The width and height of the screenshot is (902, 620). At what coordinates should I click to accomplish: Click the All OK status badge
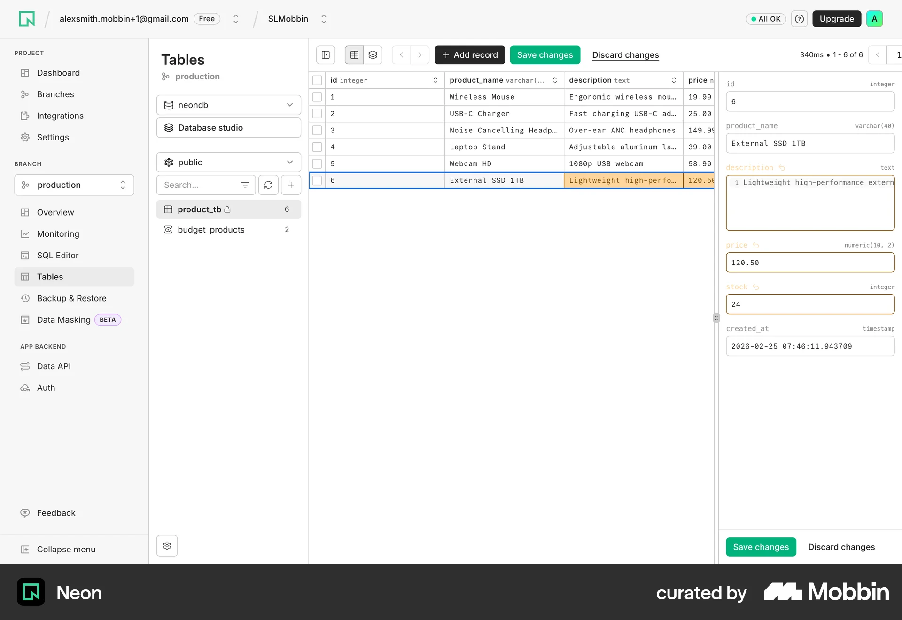[766, 19]
